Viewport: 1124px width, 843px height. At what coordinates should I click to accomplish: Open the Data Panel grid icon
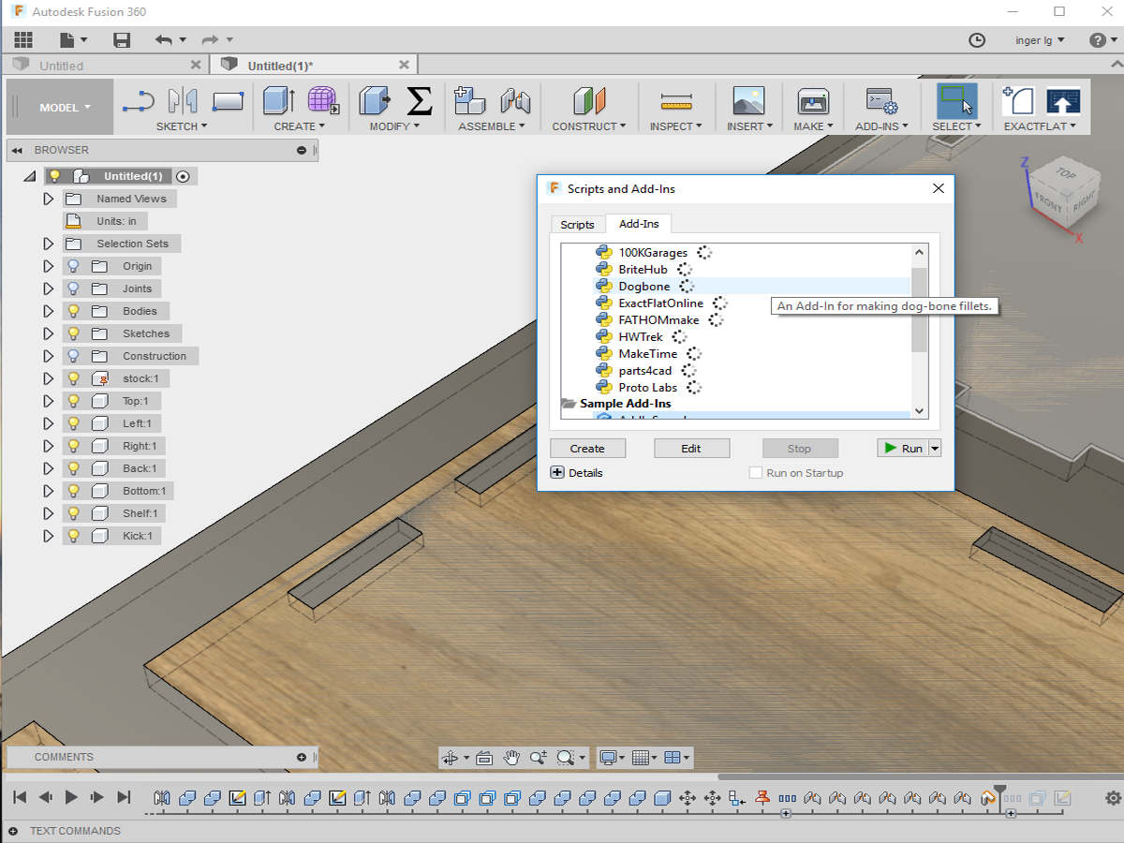pos(23,40)
